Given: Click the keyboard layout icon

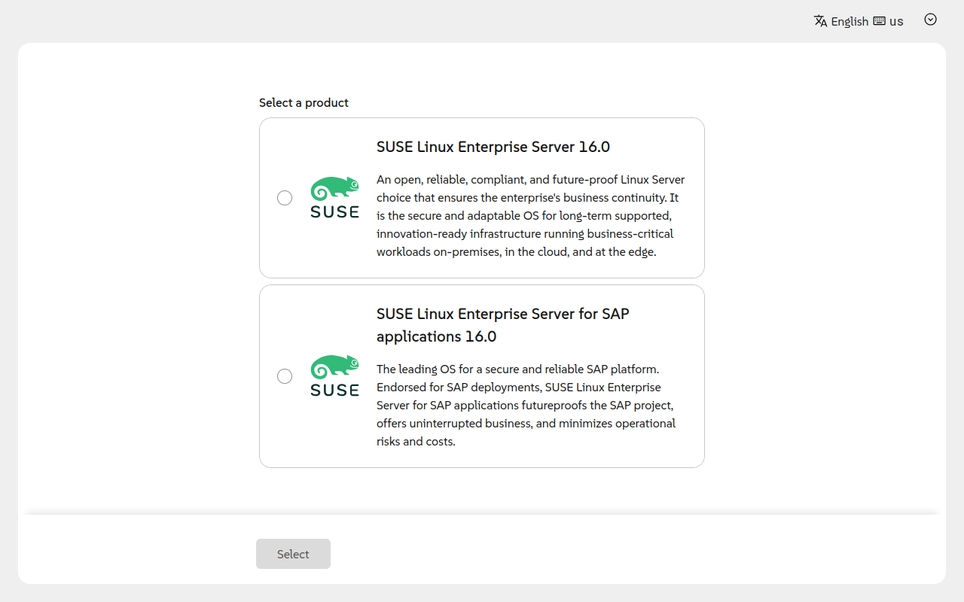Looking at the screenshot, I should point(879,21).
